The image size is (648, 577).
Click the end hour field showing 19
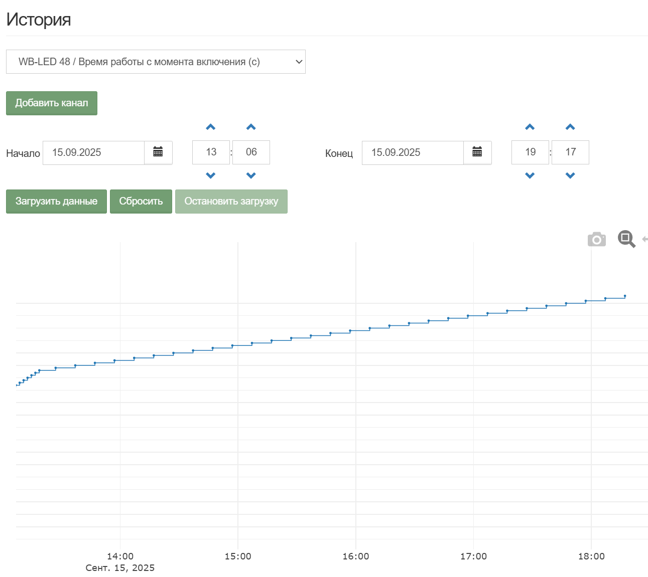pyautogui.click(x=530, y=152)
